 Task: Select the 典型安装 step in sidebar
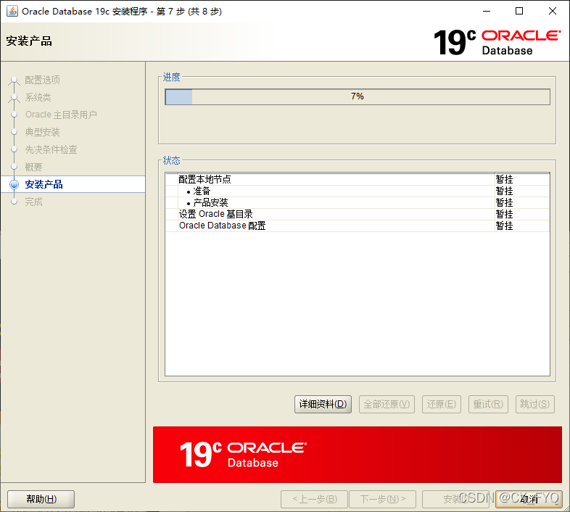pos(42,132)
